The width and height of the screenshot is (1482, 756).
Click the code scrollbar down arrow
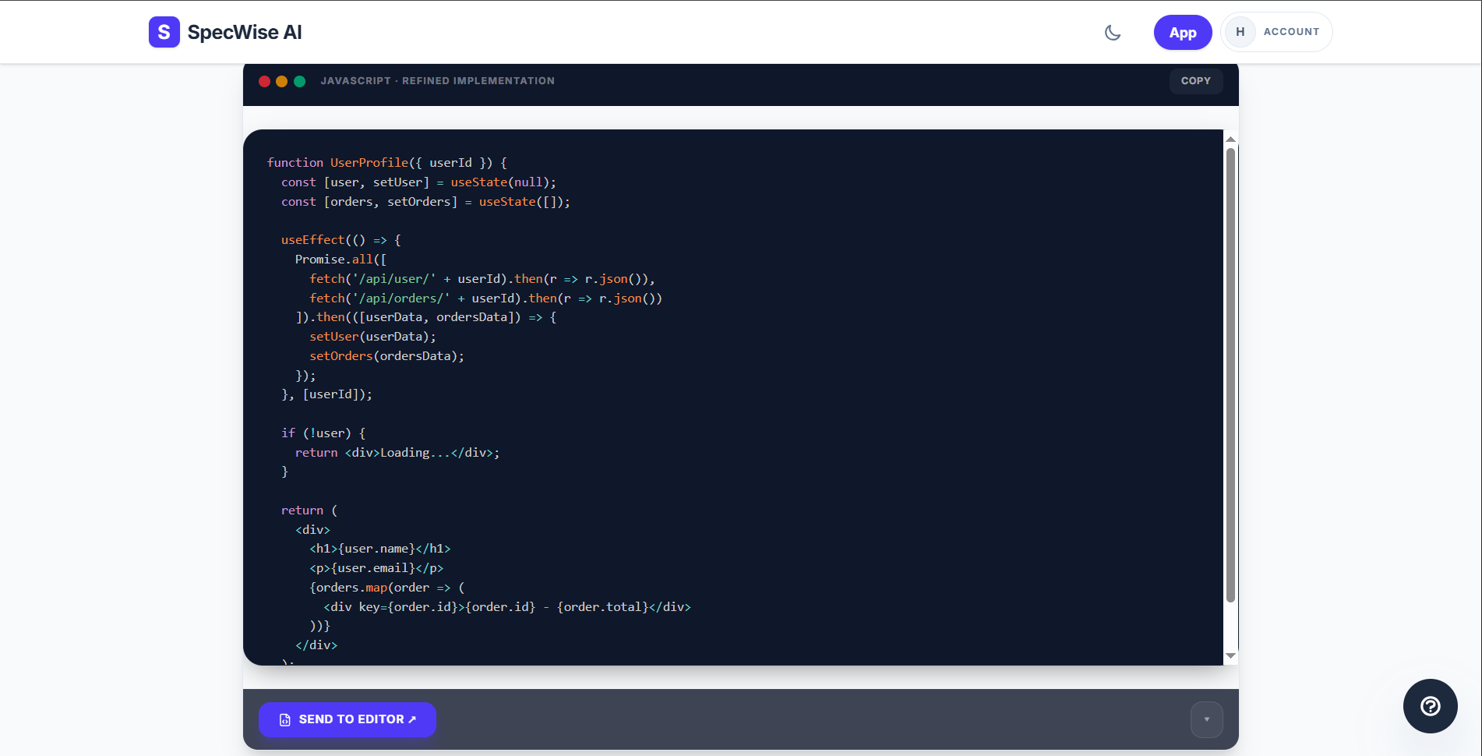(x=1230, y=655)
